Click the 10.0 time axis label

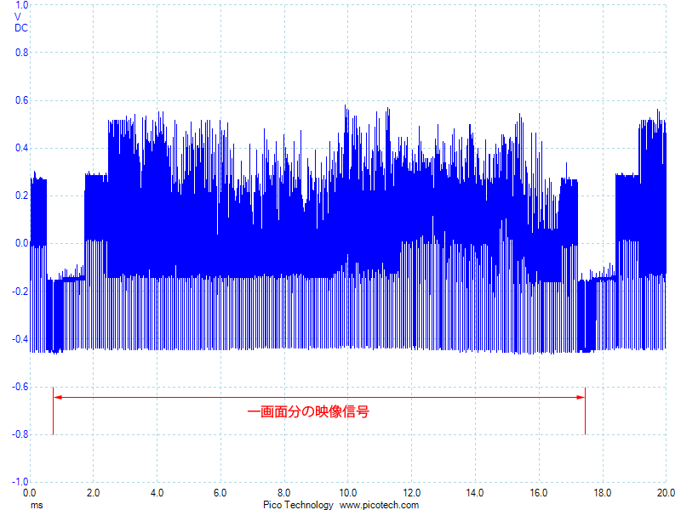(348, 493)
